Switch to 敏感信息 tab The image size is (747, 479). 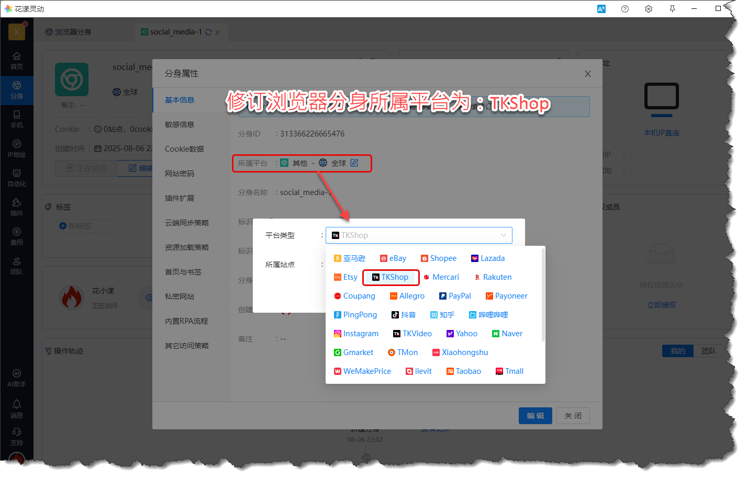click(180, 124)
